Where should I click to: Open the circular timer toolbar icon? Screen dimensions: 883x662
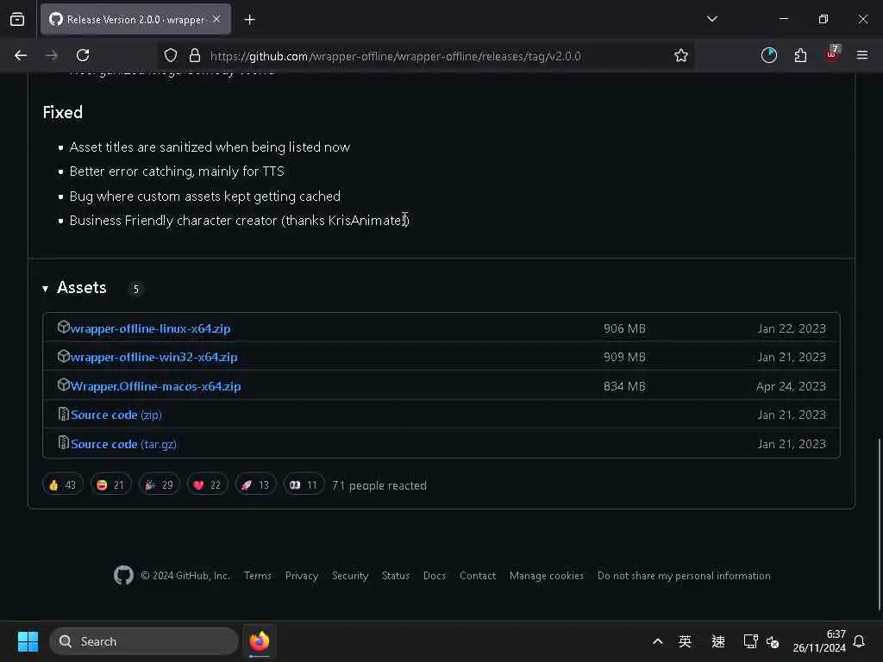768,55
